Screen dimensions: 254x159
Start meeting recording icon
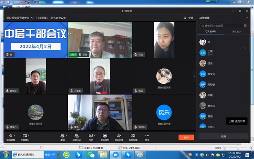[x=105, y=137]
